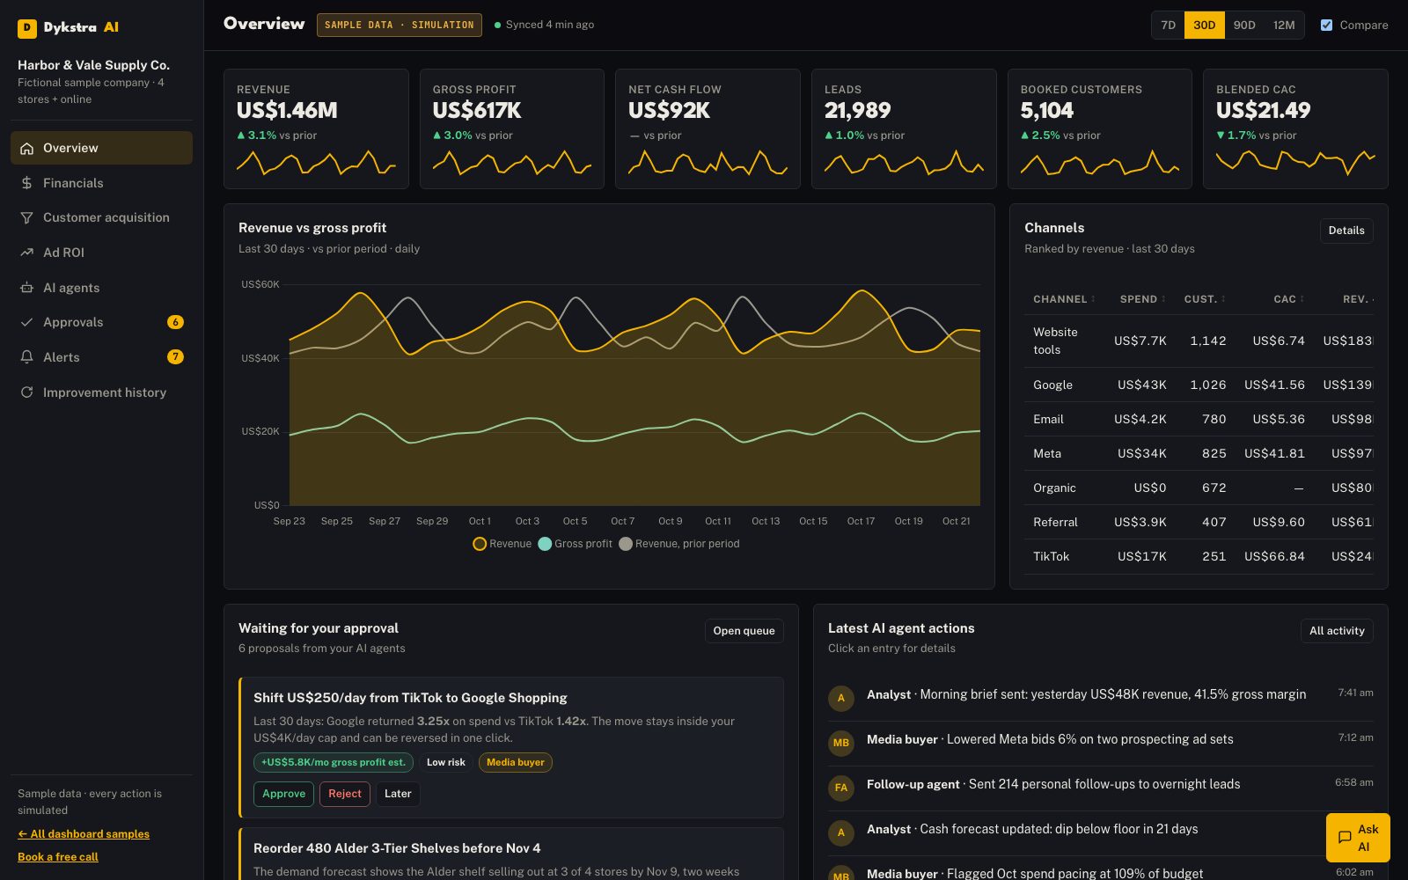Screen dimensions: 1408x880
Task: Click the MB avatar on Meta bids entry
Action: 841,743
